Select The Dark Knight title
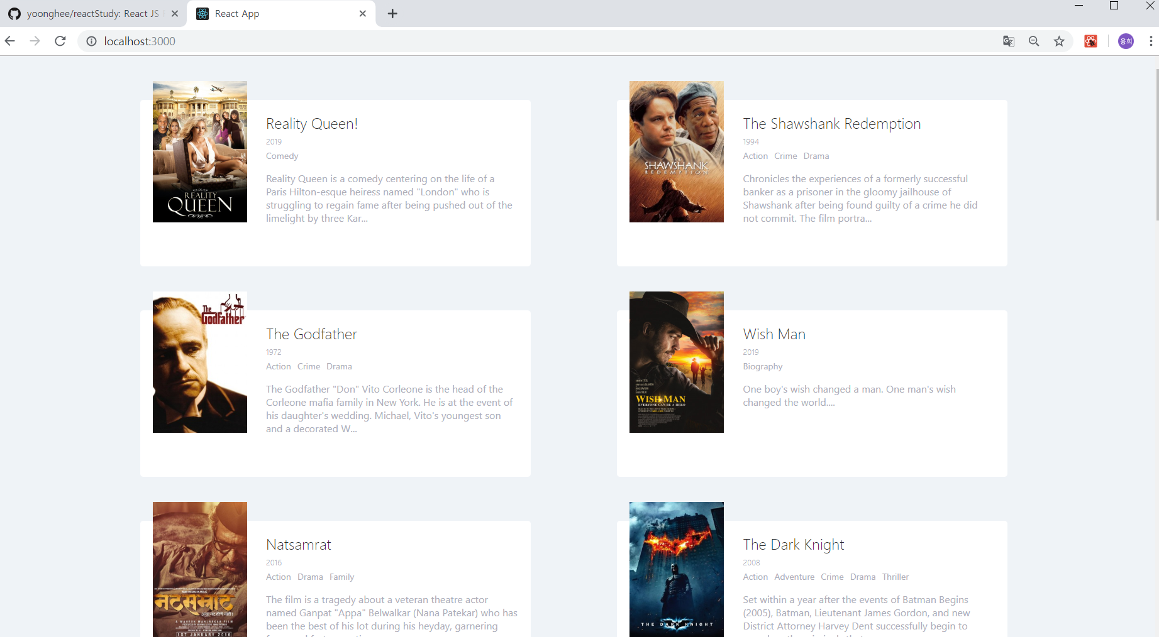The image size is (1159, 637). coord(794,545)
